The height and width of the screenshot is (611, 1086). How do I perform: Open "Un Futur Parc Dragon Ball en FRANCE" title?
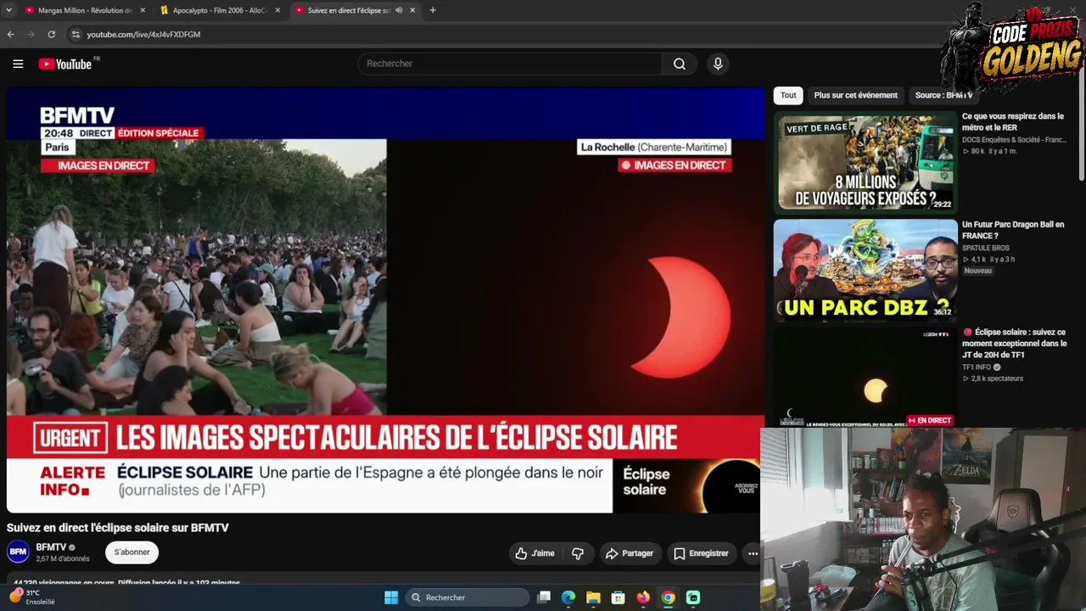1013,230
